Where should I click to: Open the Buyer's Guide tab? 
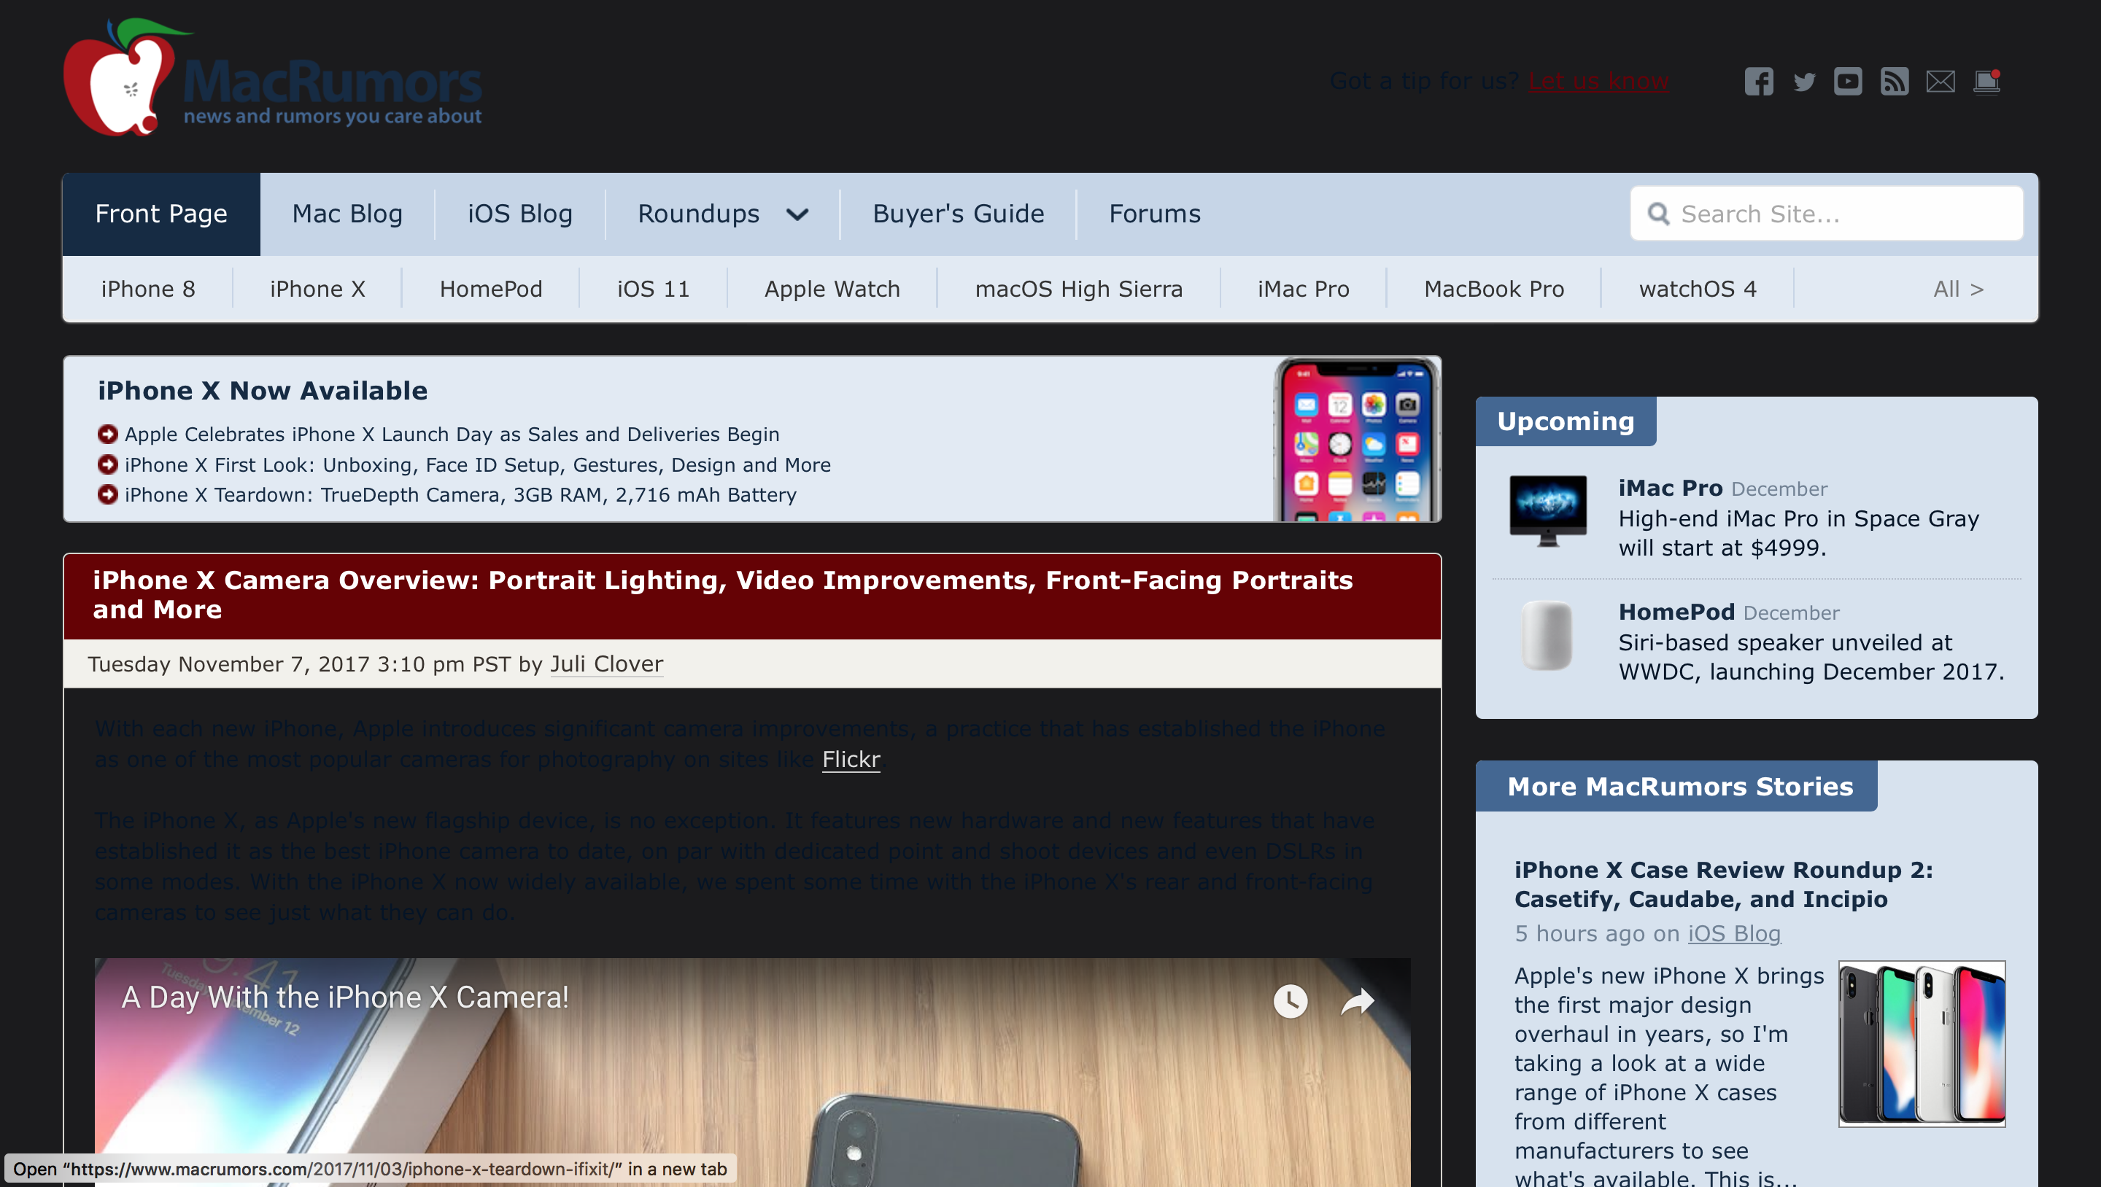point(959,214)
